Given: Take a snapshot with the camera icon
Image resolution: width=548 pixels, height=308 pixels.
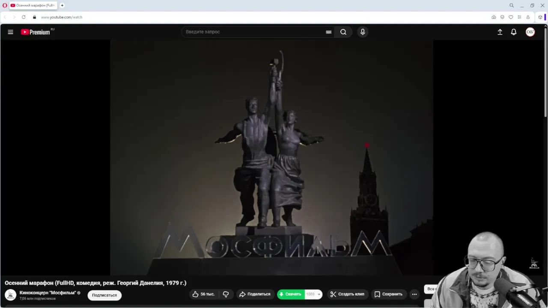Looking at the screenshot, I should coord(494,17).
